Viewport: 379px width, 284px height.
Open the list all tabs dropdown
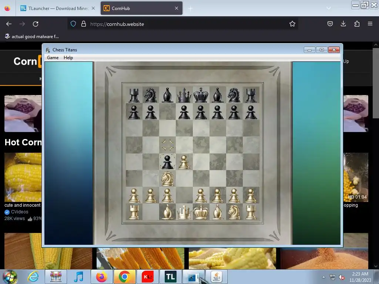[x=329, y=8]
